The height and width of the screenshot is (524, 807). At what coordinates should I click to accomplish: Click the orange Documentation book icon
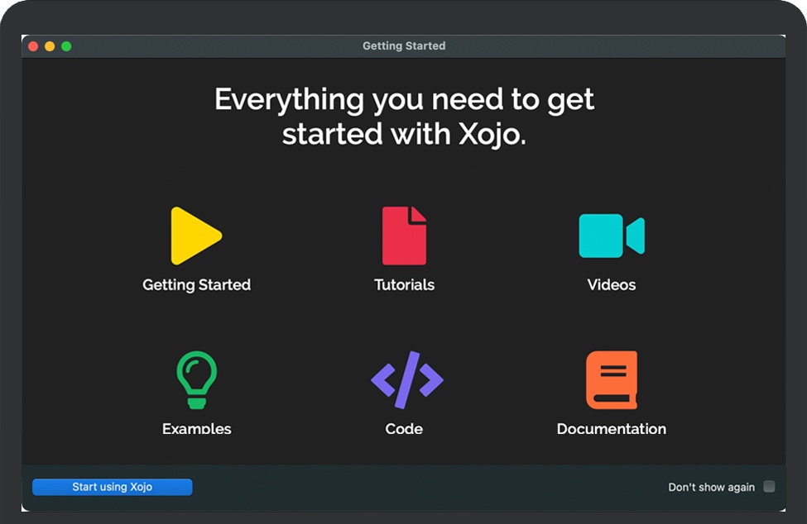(x=612, y=379)
